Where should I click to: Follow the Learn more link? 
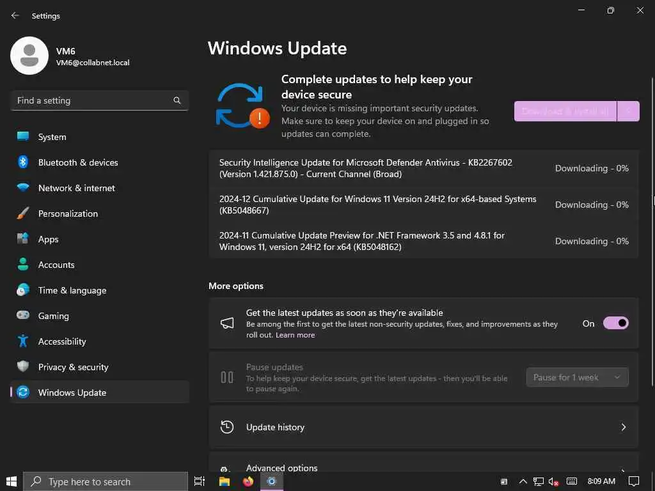tap(295, 335)
